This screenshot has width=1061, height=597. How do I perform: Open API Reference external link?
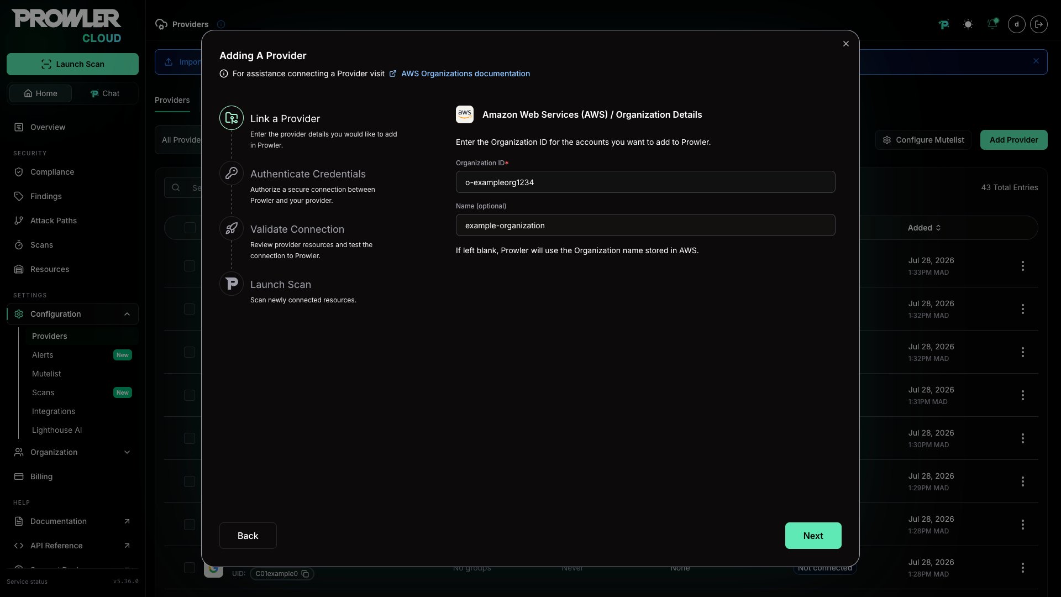(x=72, y=546)
